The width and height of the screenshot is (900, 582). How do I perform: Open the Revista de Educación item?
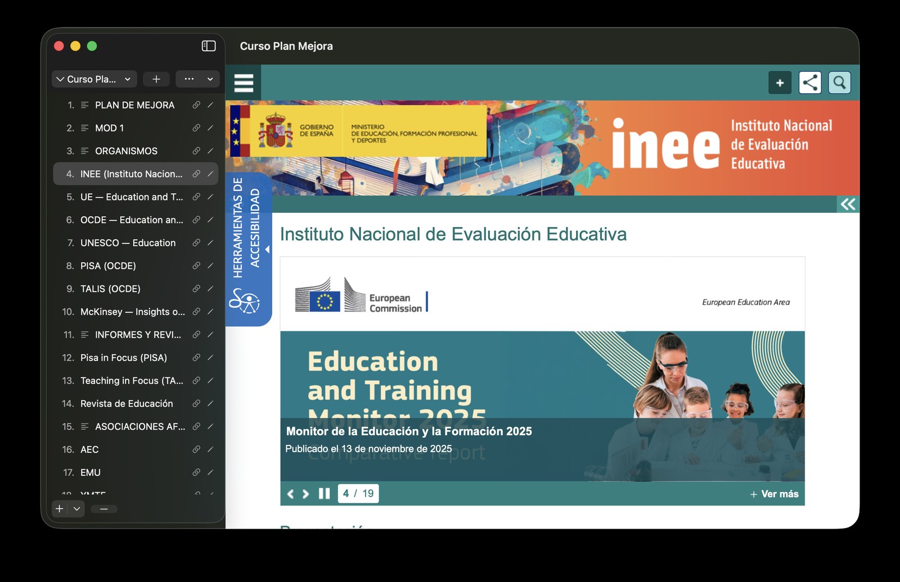click(135, 404)
